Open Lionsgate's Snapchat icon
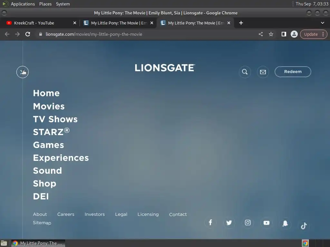Screen dimensions: 330x247 pyautogui.click(x=285, y=224)
